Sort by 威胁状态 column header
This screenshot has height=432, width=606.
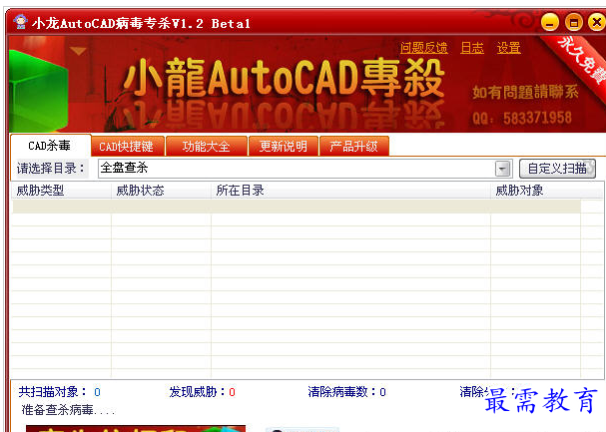tap(161, 191)
